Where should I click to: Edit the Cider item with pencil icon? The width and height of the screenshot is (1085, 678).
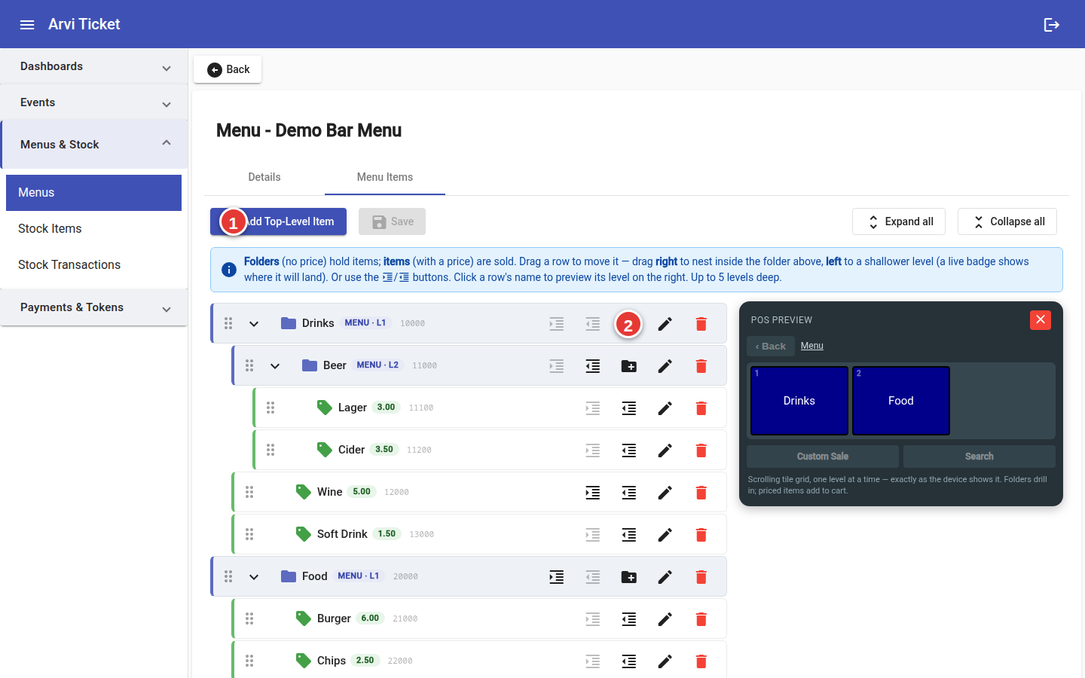[665, 450]
